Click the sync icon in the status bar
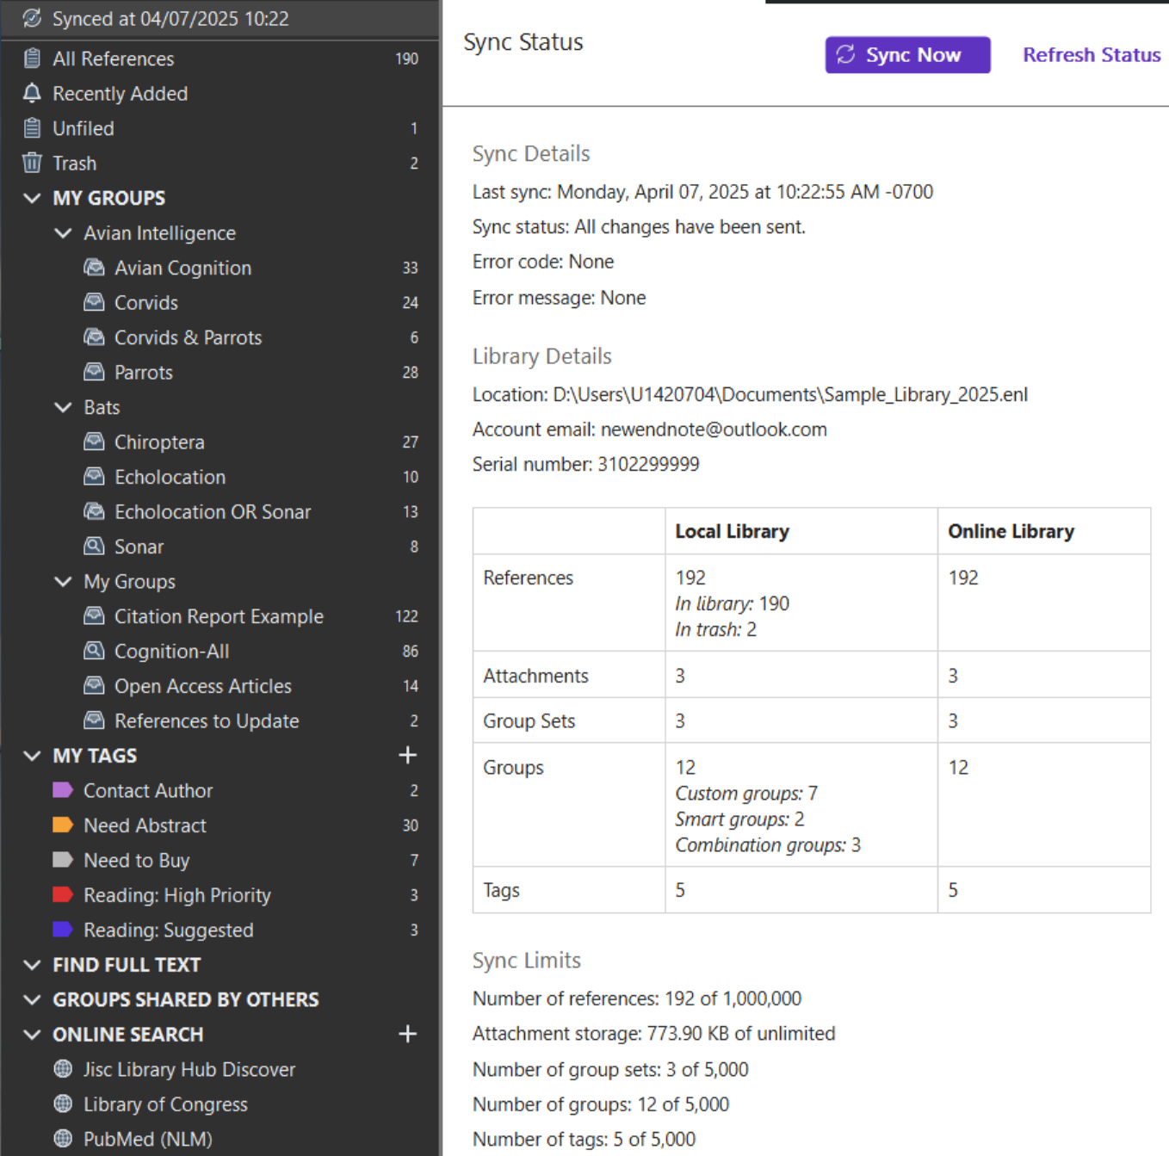 pyautogui.click(x=31, y=18)
